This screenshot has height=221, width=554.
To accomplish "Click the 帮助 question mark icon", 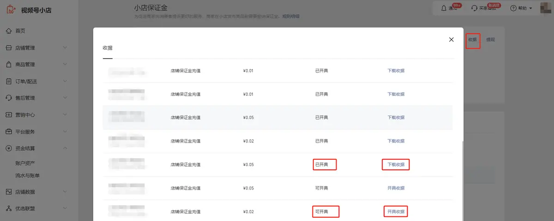I will tap(513, 9).
